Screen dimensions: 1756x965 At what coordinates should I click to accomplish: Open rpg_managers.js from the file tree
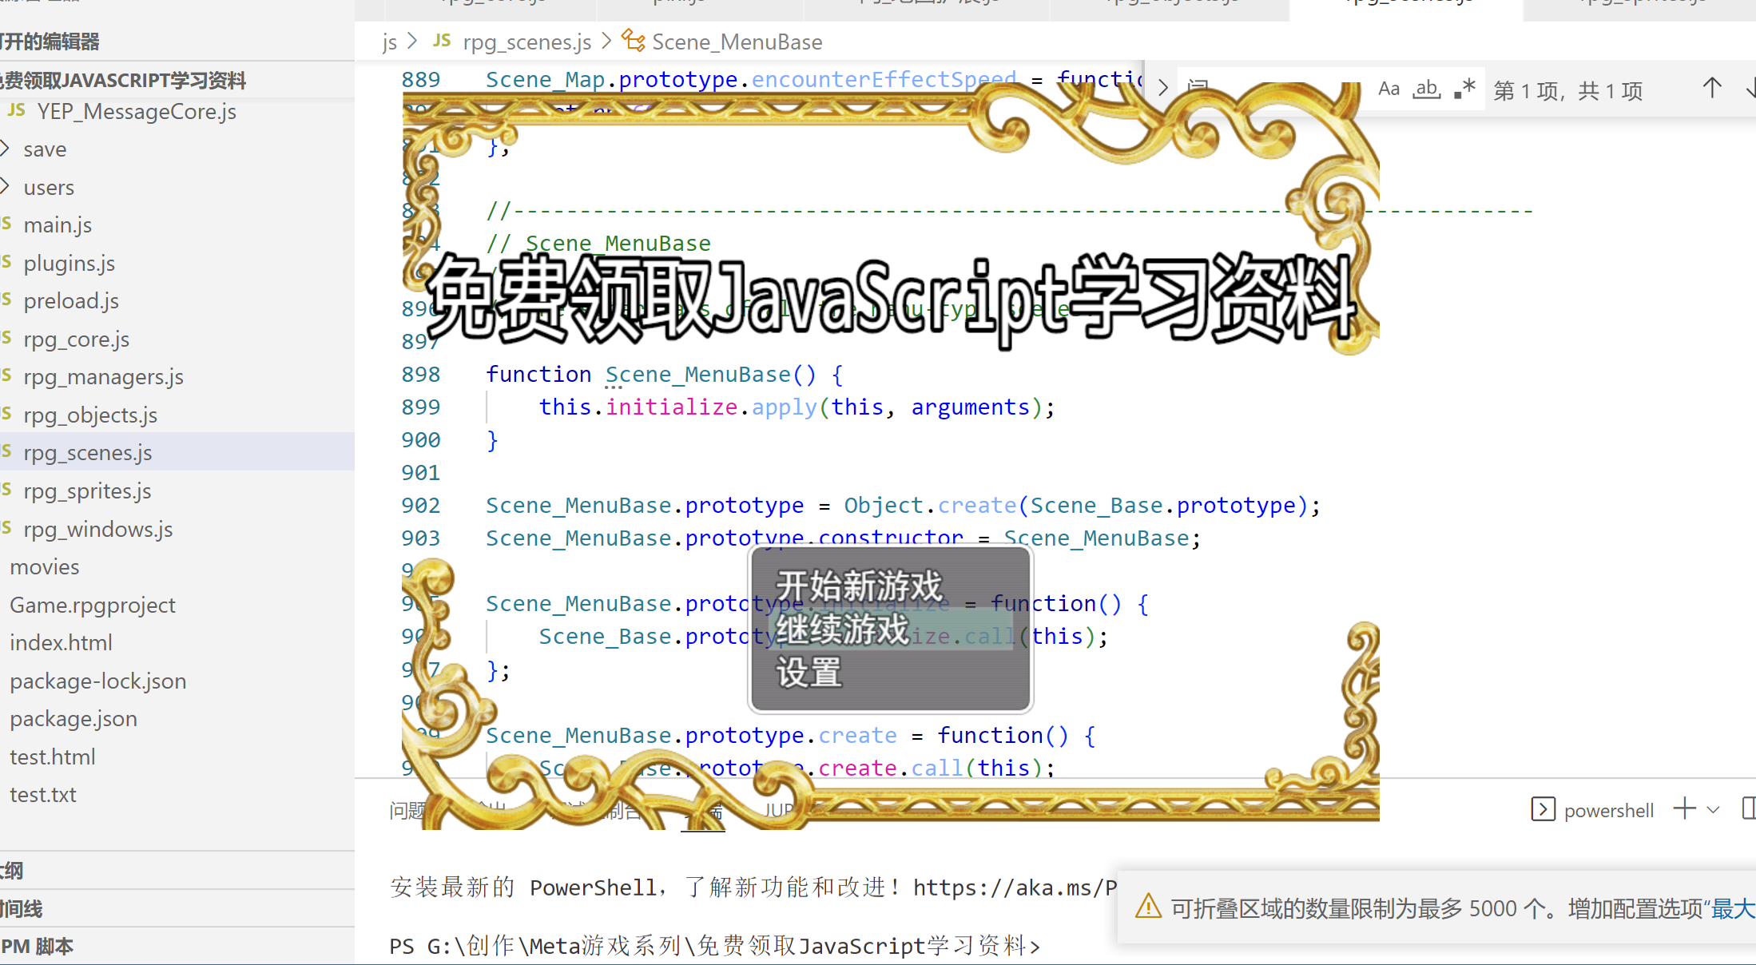pos(103,376)
